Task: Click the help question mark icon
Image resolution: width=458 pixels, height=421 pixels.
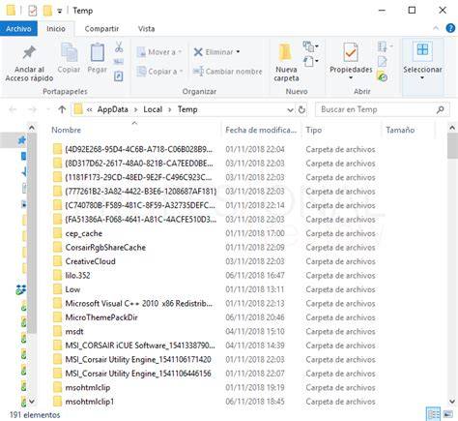Action: (450, 28)
